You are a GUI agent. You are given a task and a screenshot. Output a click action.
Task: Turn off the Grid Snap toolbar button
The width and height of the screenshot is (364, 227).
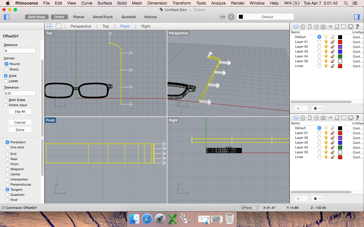point(37,17)
